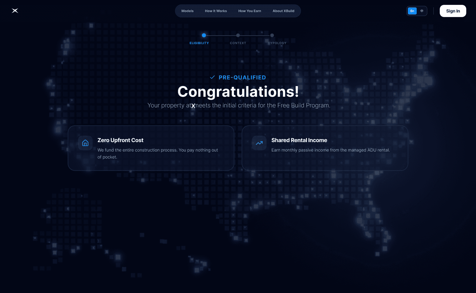Switch language to Chinese (中)
476x293 pixels.
(422, 11)
